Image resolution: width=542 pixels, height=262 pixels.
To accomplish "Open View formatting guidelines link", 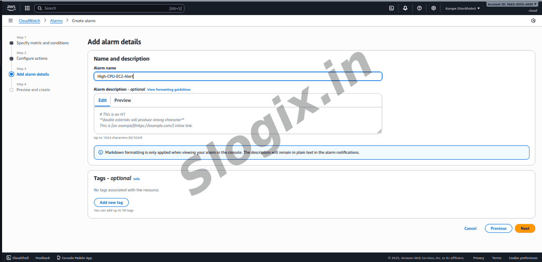I will (169, 89).
